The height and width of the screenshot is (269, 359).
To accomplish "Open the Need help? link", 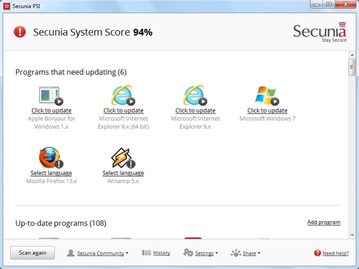I will click(x=335, y=253).
